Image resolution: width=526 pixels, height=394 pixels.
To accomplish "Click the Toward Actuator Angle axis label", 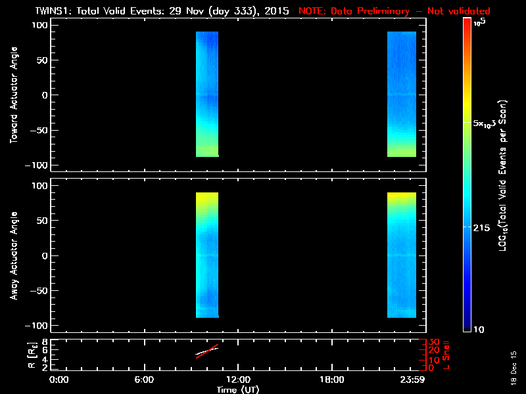I will click(12, 95).
